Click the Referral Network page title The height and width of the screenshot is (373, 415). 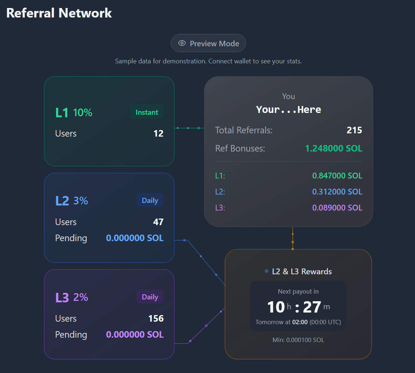coord(59,13)
